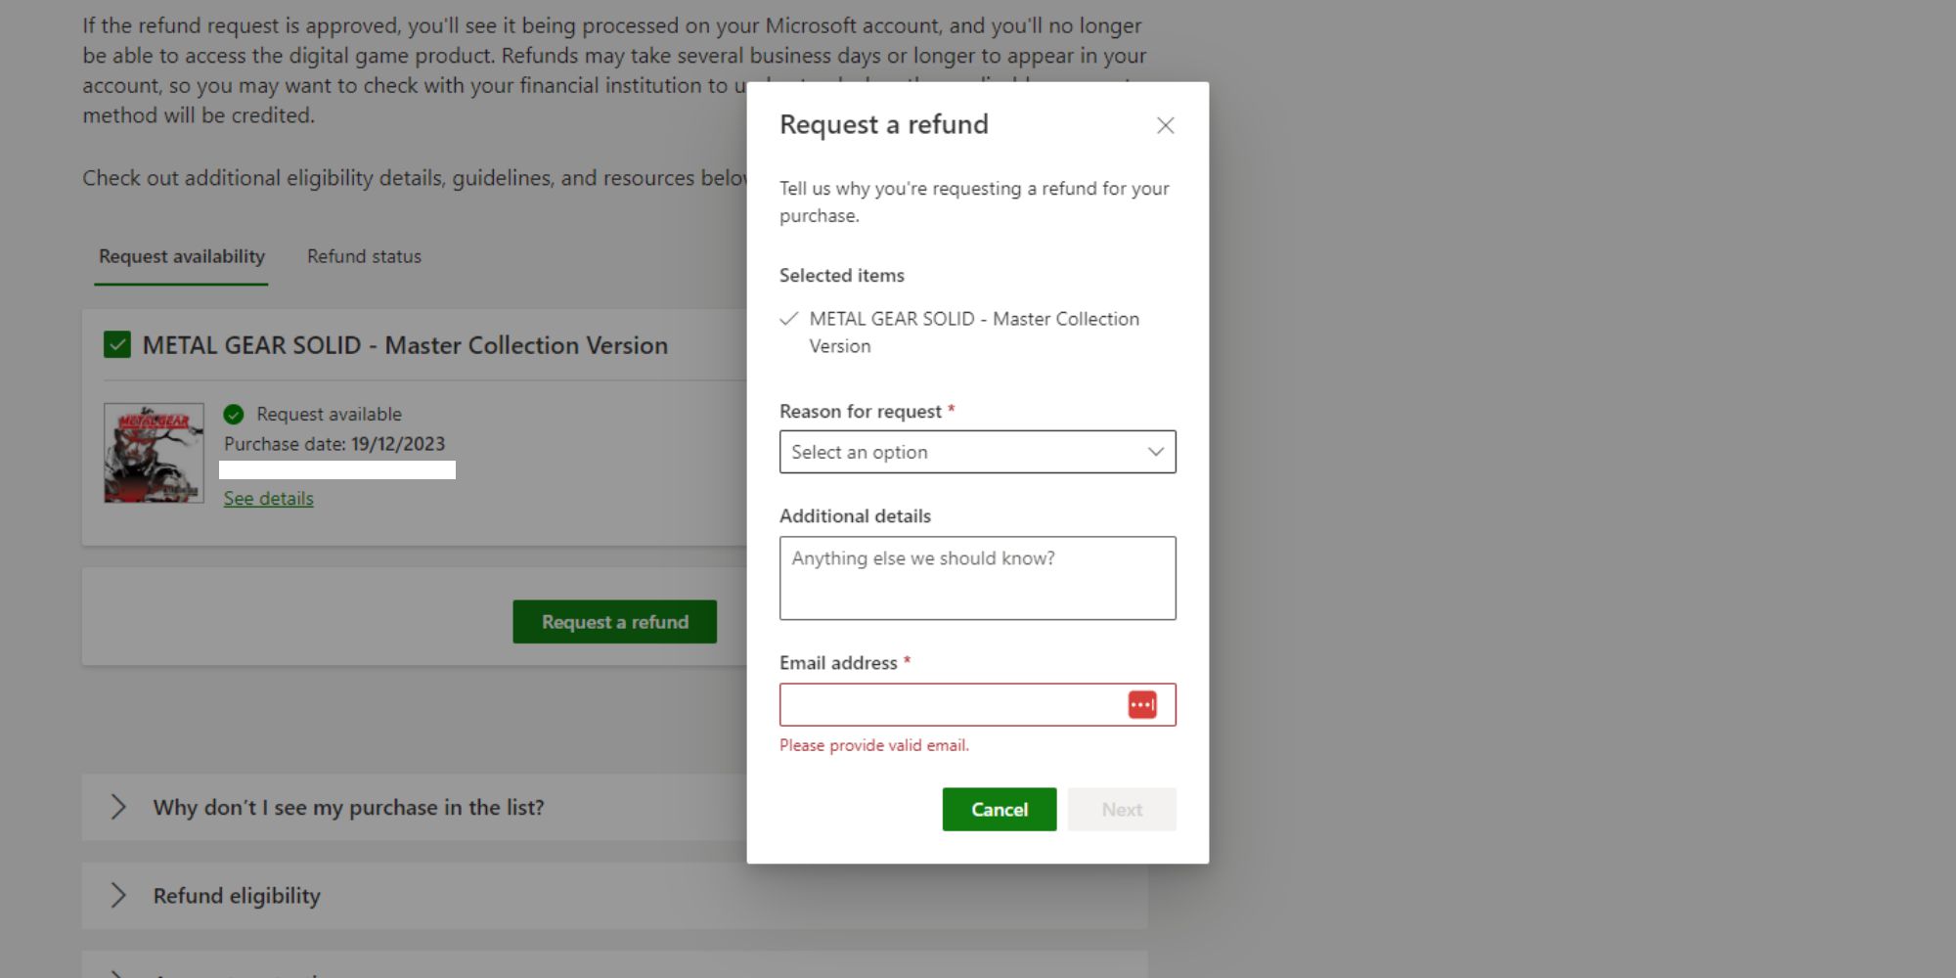Click the green Request available status icon

point(234,414)
